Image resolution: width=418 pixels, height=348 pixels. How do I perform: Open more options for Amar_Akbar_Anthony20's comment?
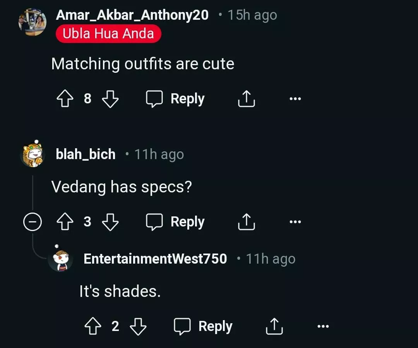point(295,99)
